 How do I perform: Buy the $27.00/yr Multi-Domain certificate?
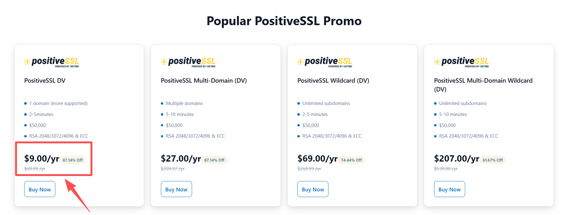(176, 189)
